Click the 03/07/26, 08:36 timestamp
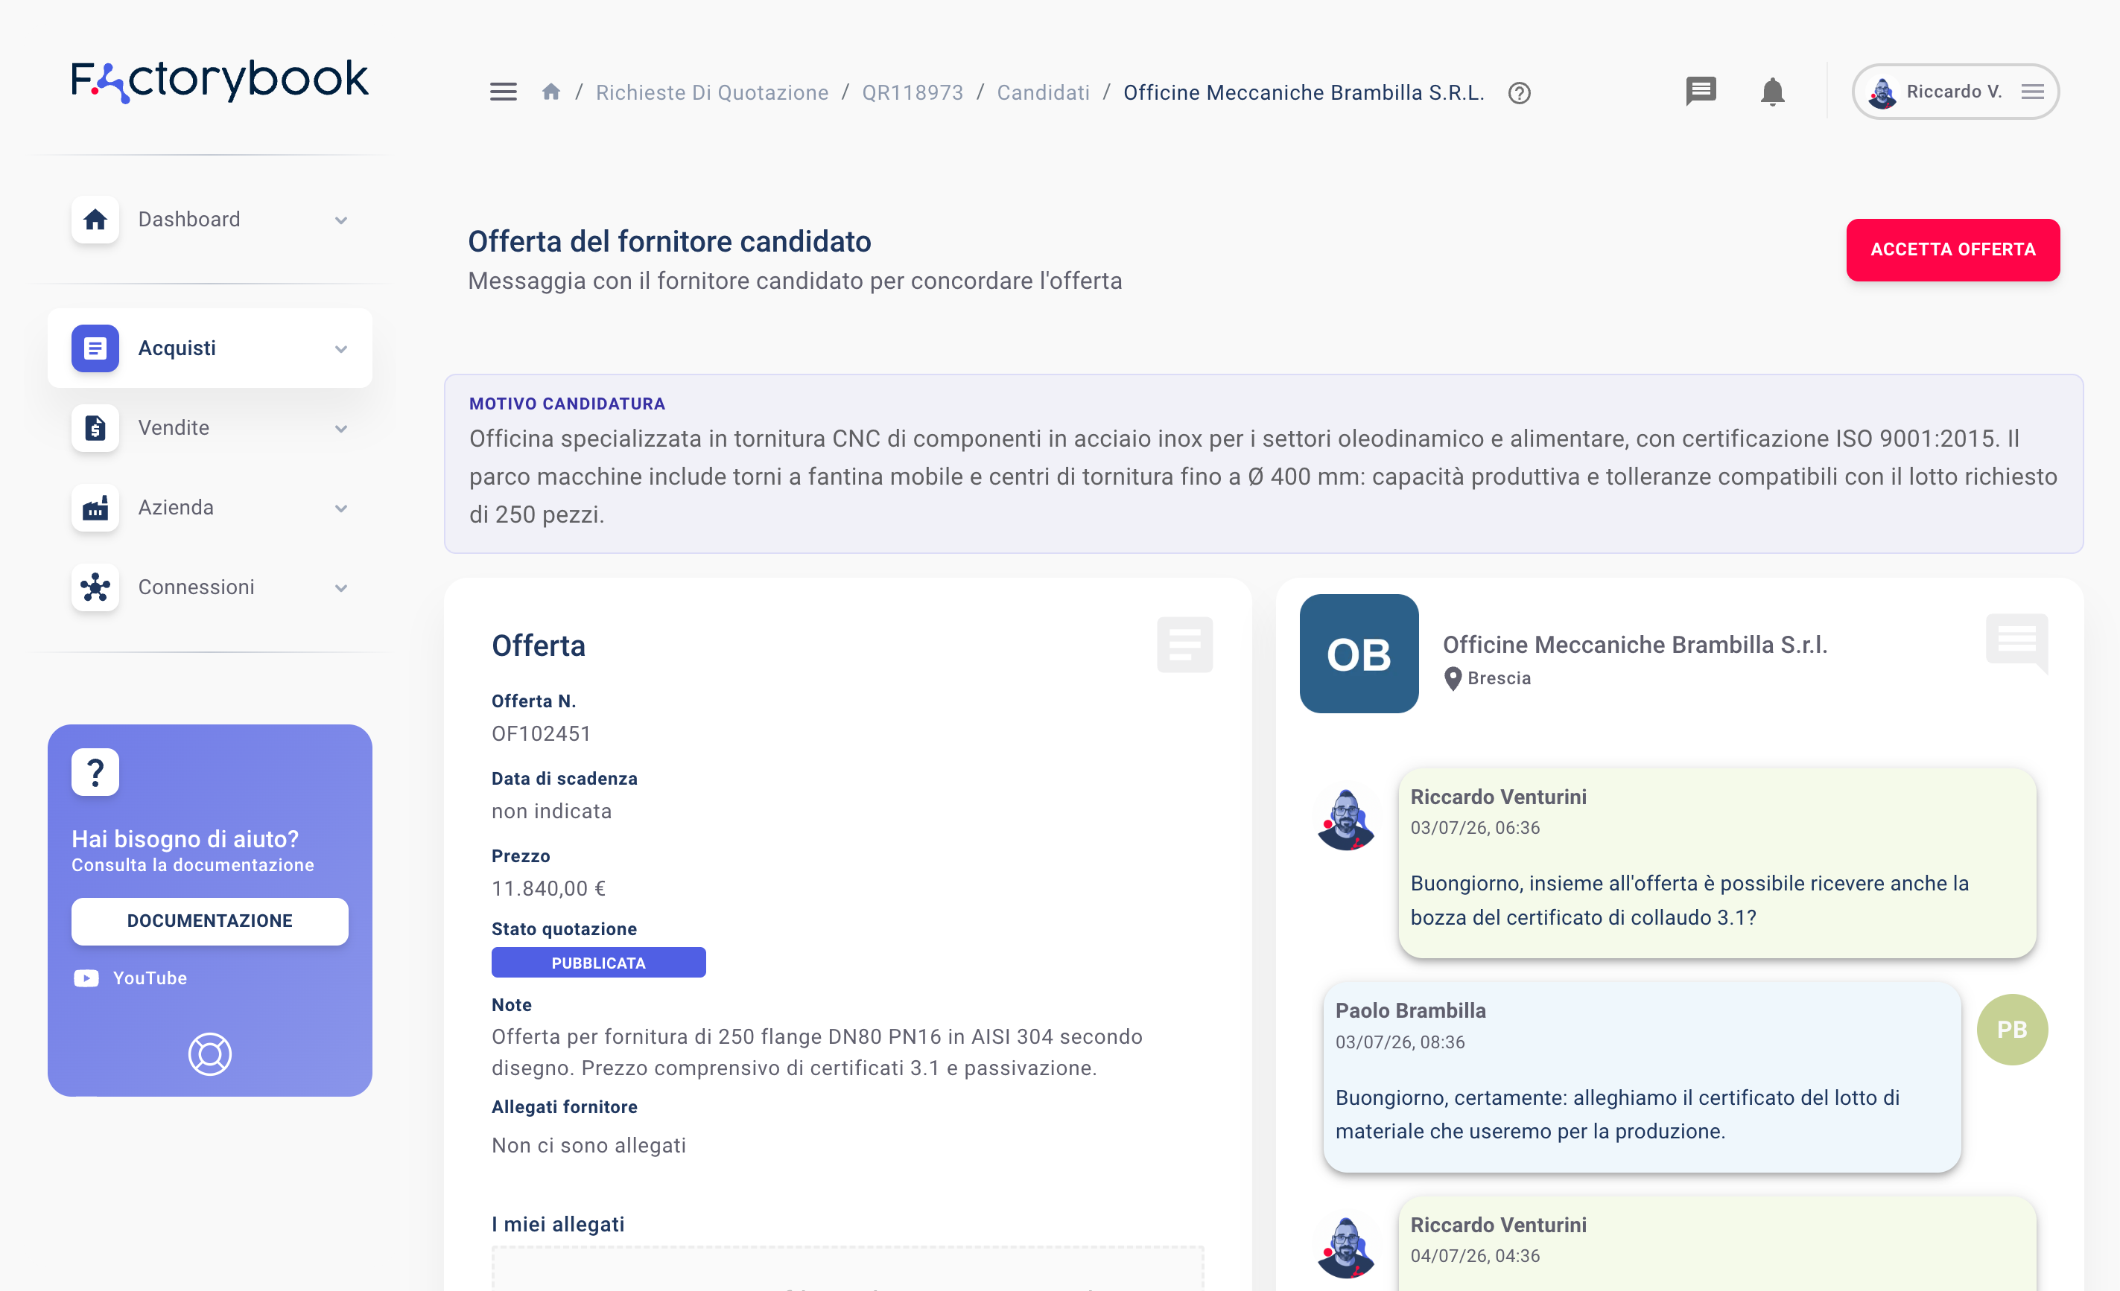2120x1291 pixels. [1400, 1042]
